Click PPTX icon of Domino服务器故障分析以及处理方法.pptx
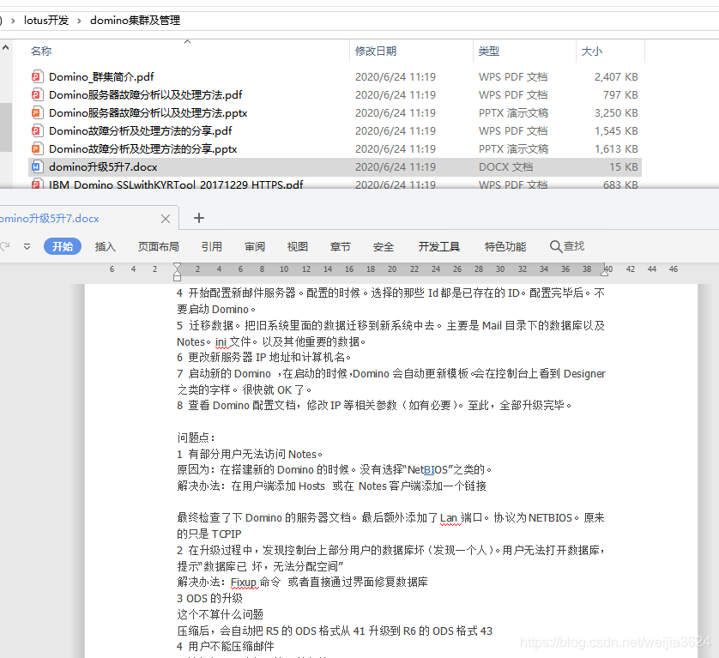Image resolution: width=719 pixels, height=658 pixels. (37, 112)
